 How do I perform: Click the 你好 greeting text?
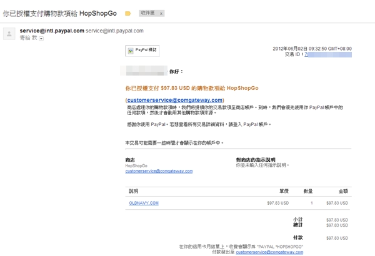coord(176,71)
